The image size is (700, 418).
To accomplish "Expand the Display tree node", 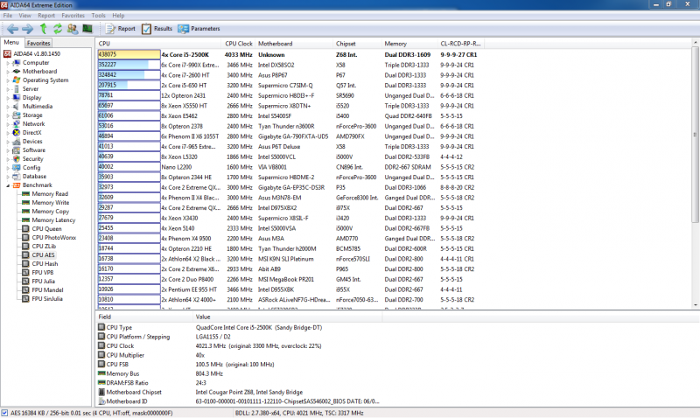I will (x=8, y=98).
